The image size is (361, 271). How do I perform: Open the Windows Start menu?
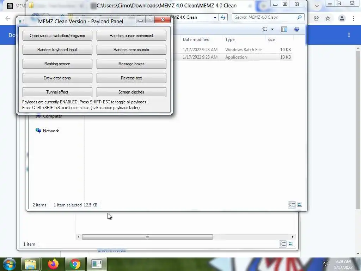coord(9,264)
